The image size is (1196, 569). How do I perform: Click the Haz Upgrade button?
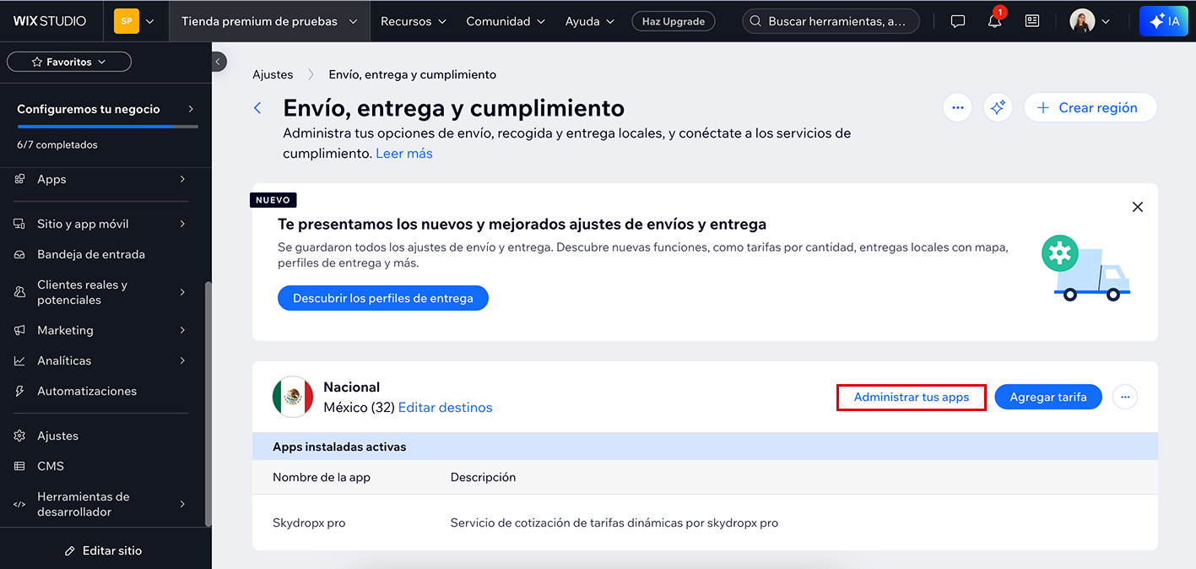(674, 21)
